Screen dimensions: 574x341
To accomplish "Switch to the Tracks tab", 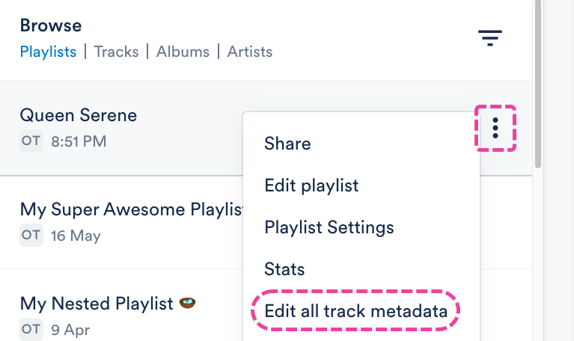I will pos(116,52).
